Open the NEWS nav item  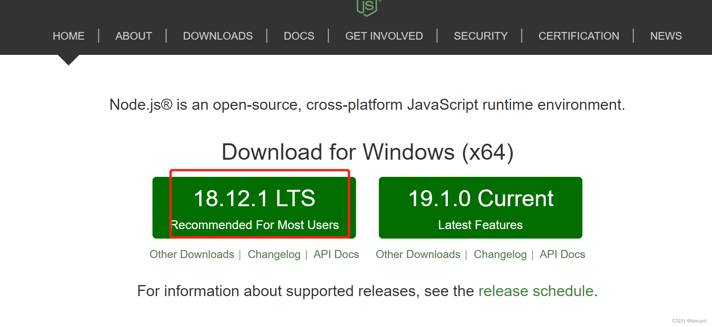tap(666, 36)
